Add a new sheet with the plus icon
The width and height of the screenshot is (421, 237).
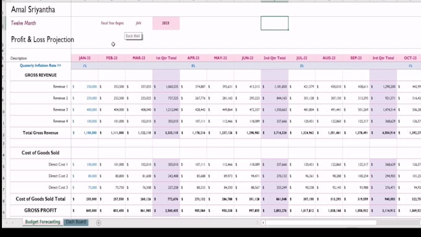tap(98, 223)
